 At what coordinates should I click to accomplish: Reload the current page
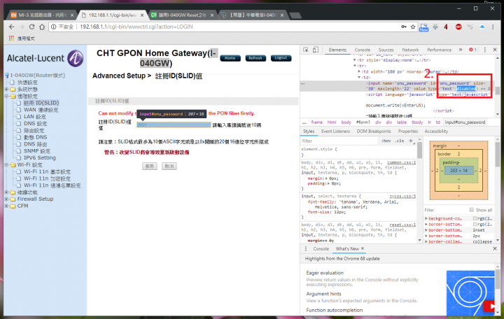point(31,27)
